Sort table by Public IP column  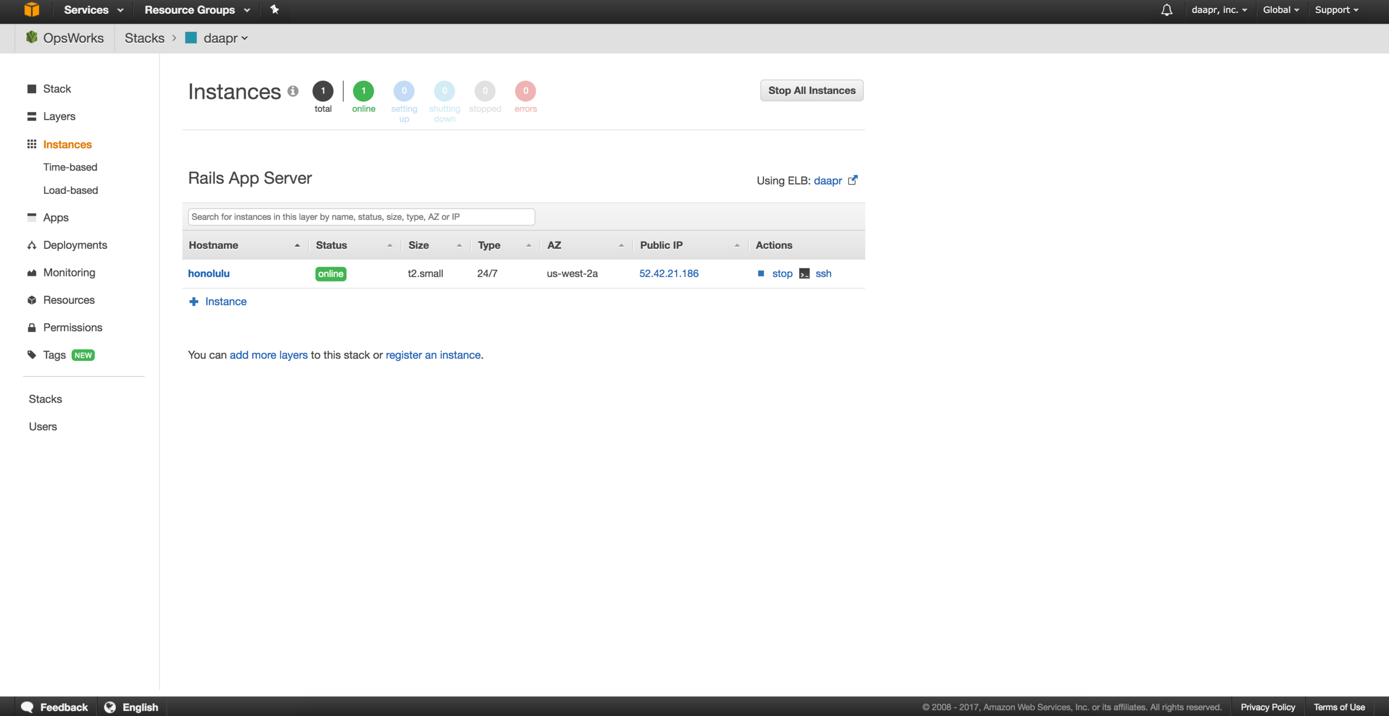[x=689, y=245]
